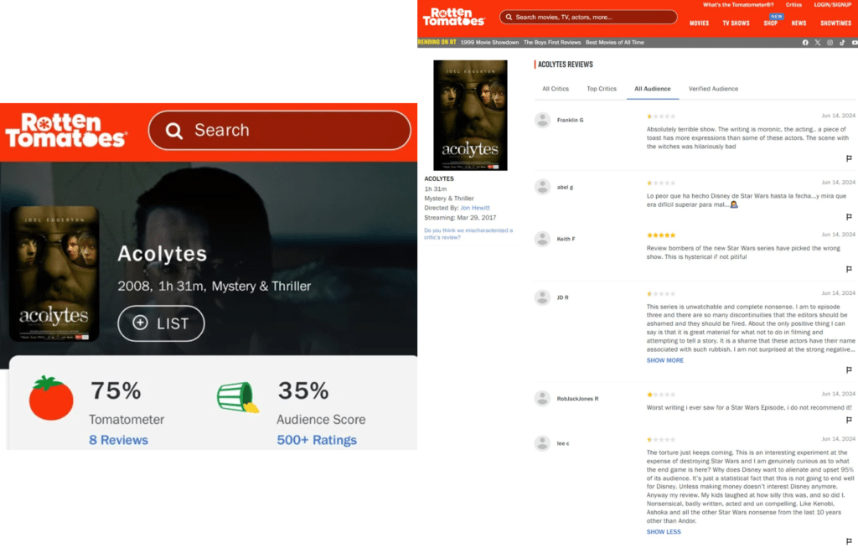Click abel g's avatar icon
Viewport: 858px width, 553px height.
pyautogui.click(x=542, y=187)
